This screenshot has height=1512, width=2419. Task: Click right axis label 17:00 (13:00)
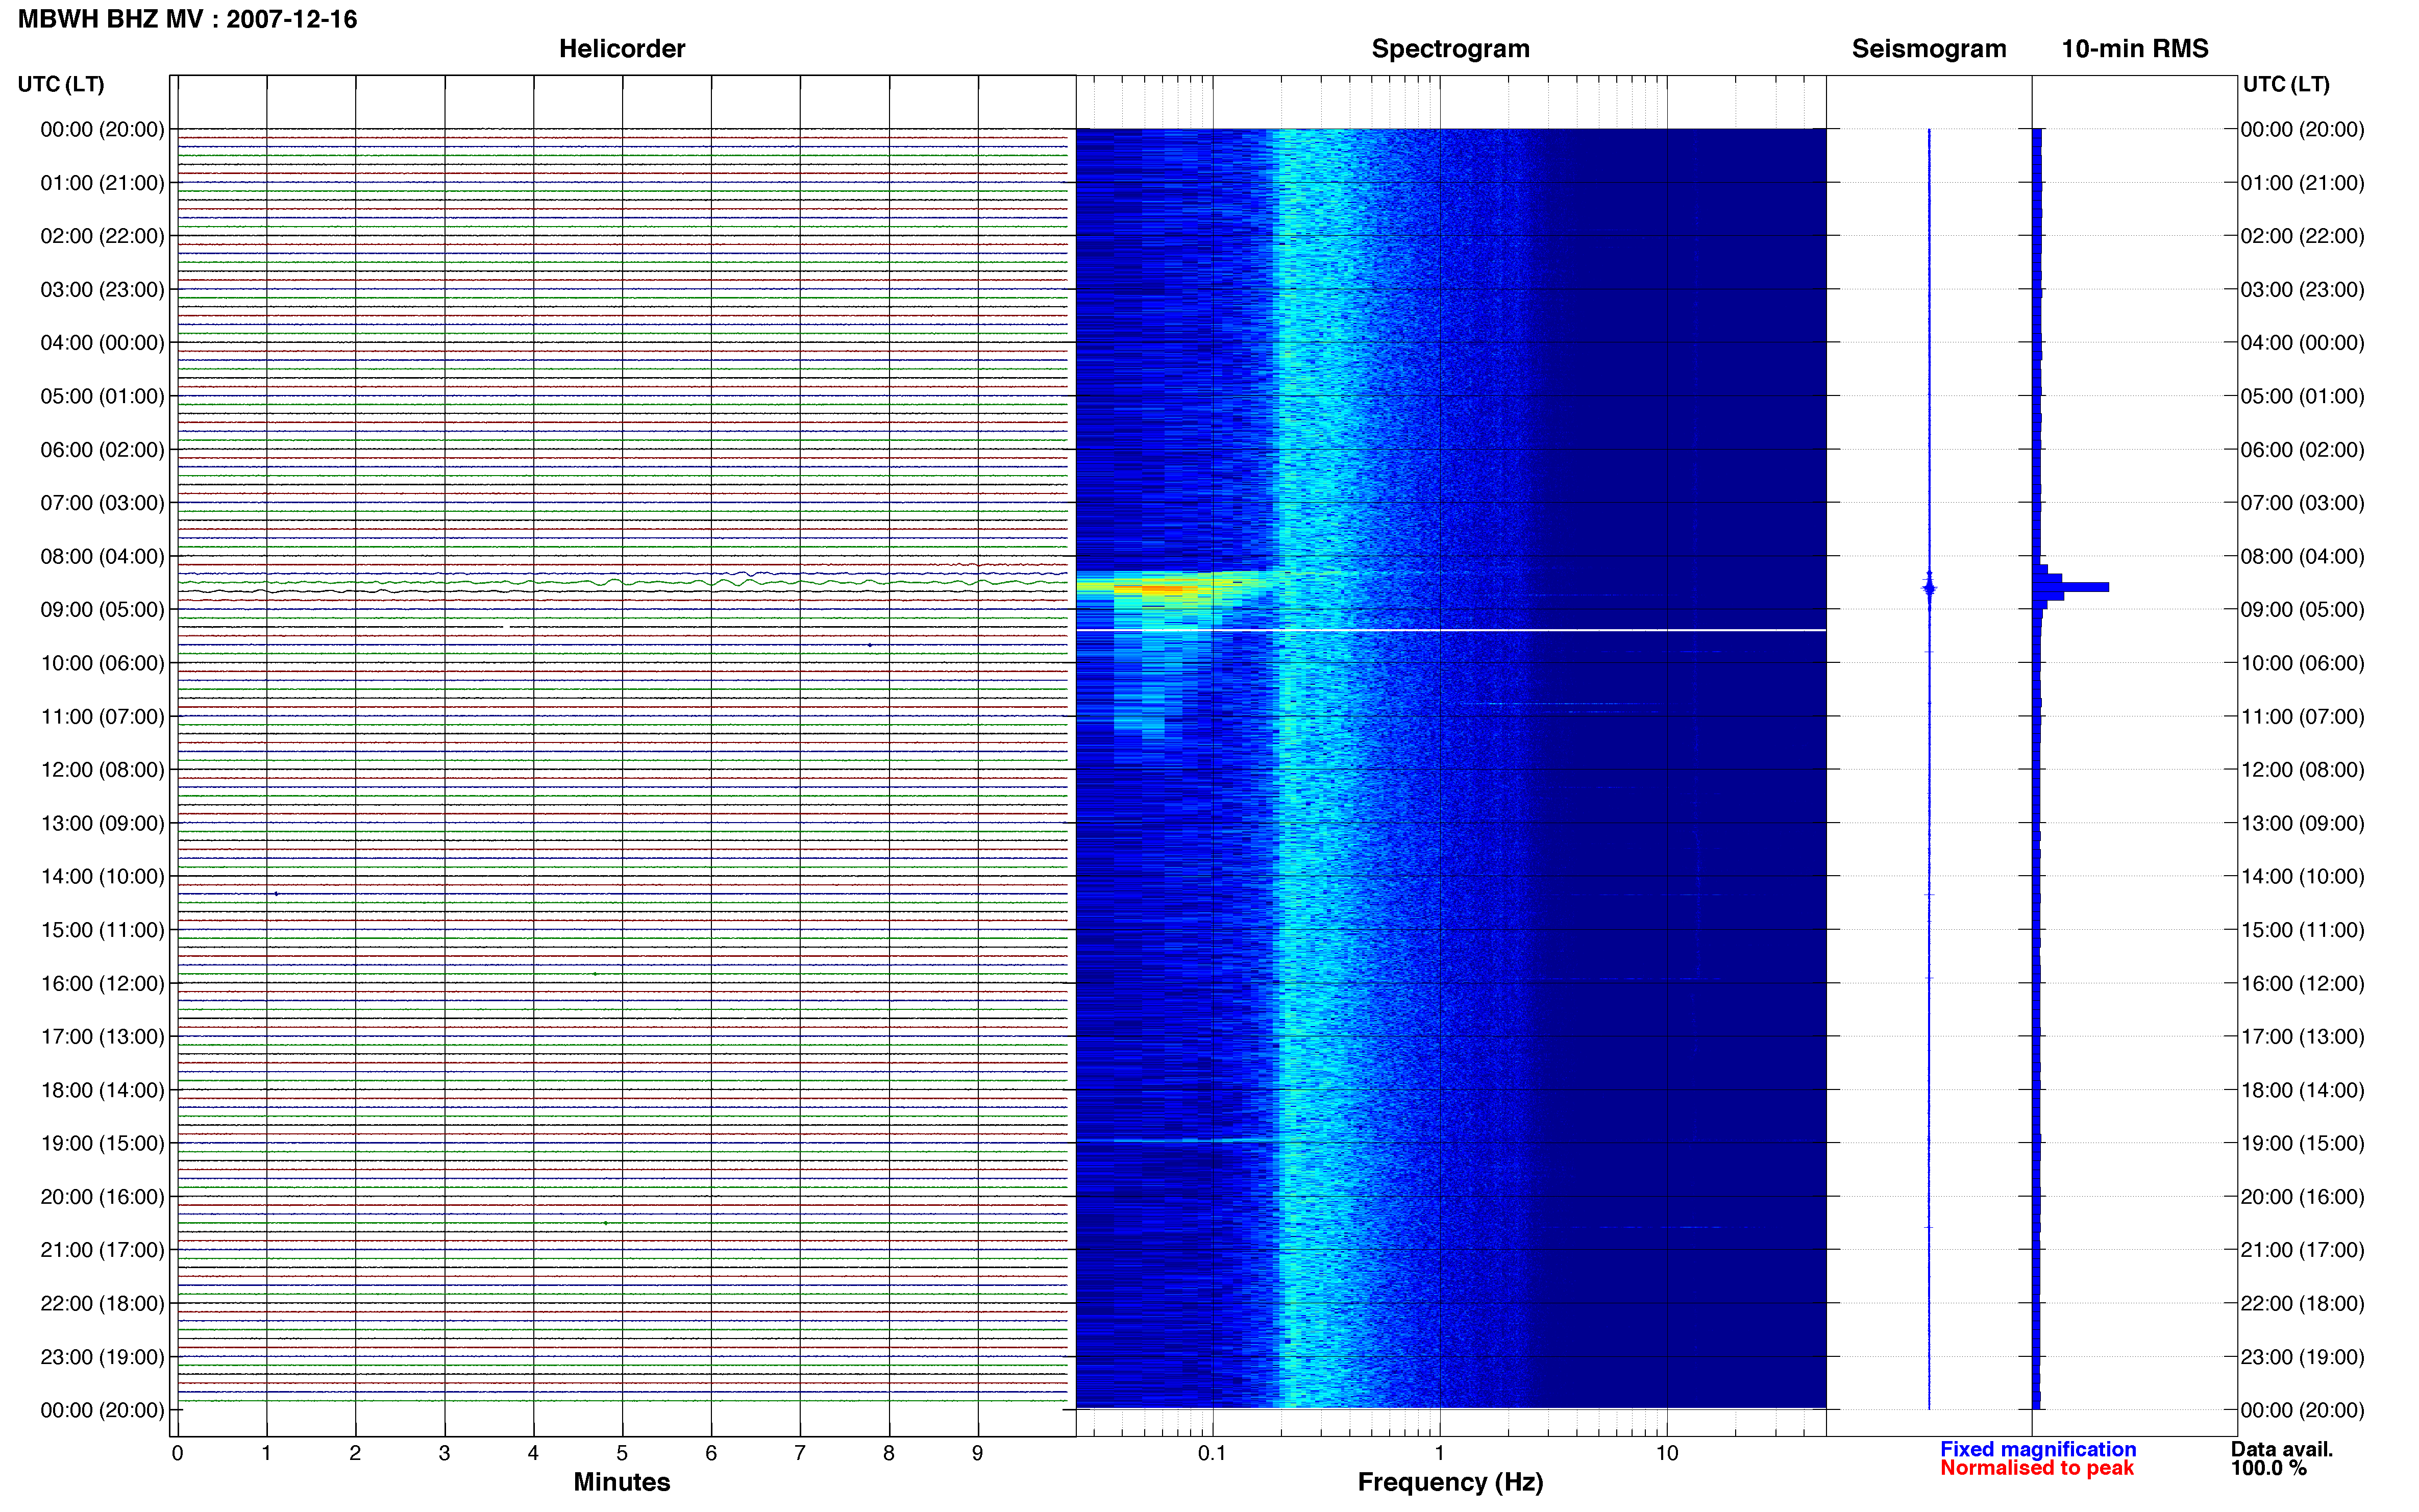click(x=2302, y=1037)
